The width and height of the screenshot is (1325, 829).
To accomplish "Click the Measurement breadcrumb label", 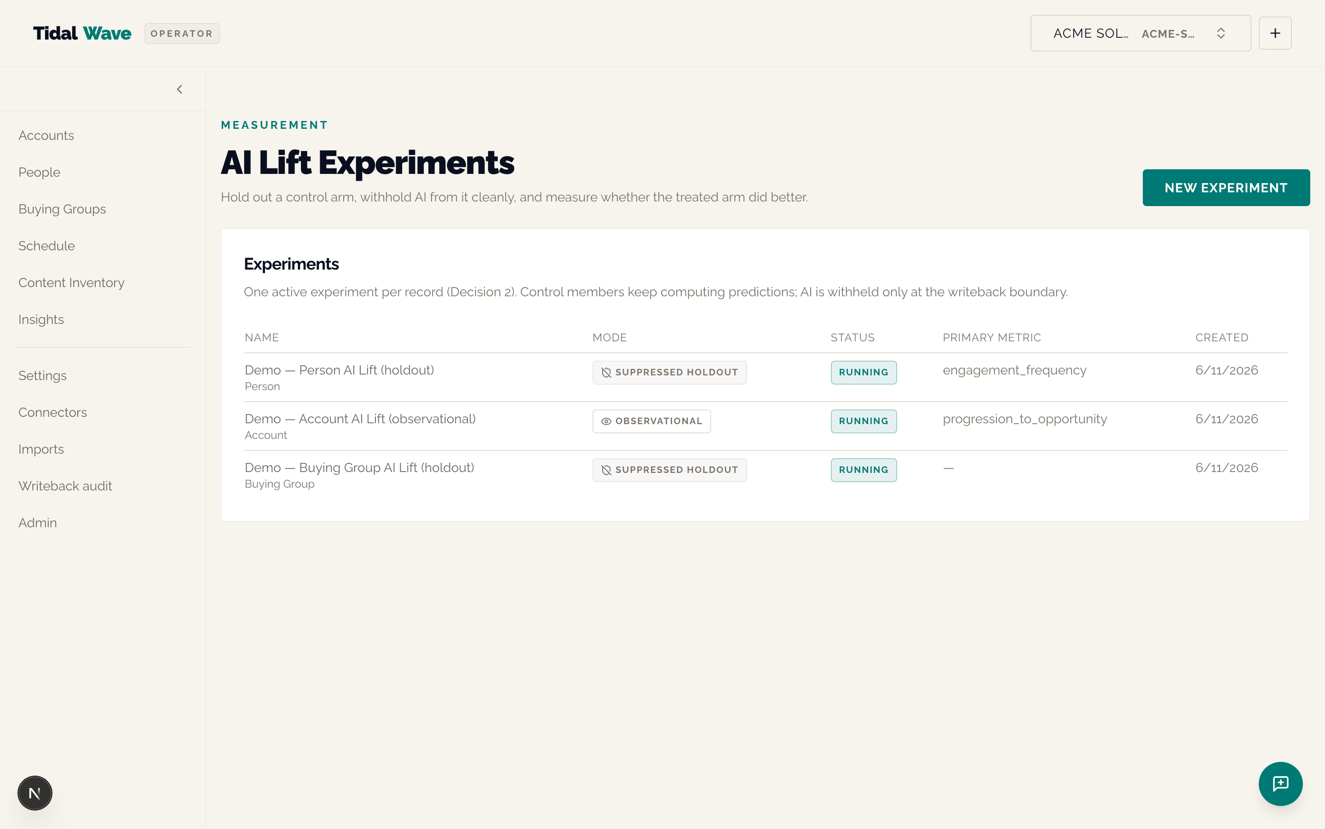I will click(x=274, y=125).
